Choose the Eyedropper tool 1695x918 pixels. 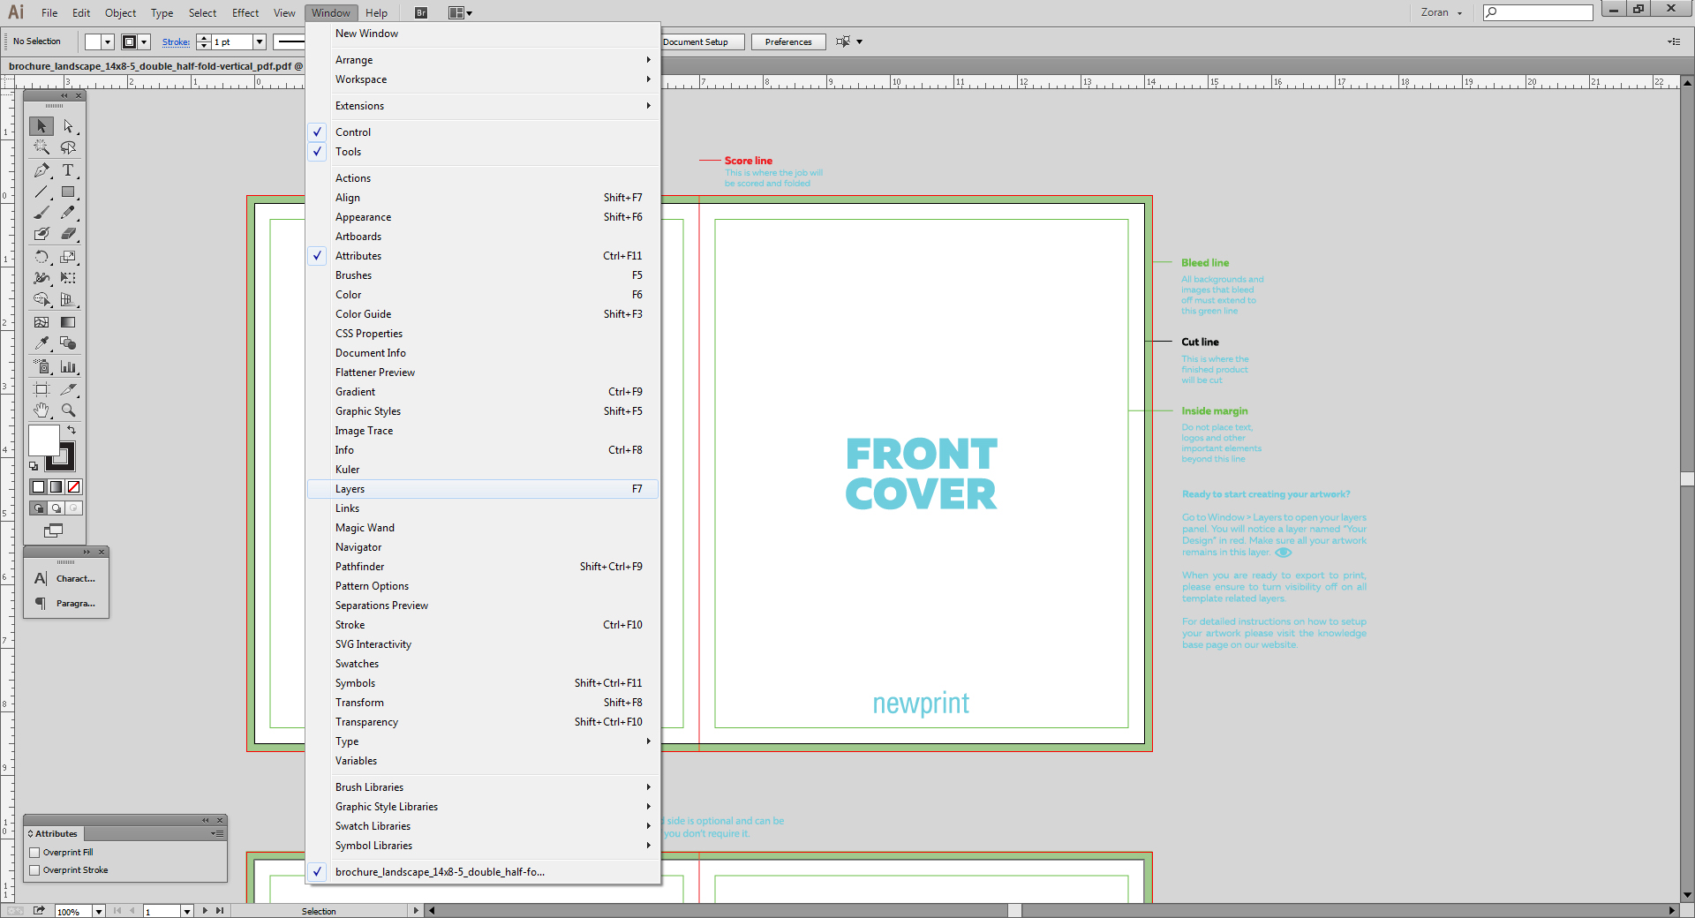[x=41, y=343]
